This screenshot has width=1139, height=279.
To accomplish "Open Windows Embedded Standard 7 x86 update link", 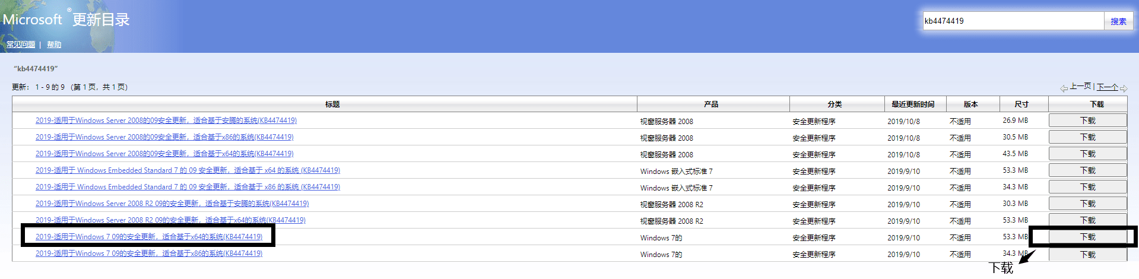I will pos(188,187).
